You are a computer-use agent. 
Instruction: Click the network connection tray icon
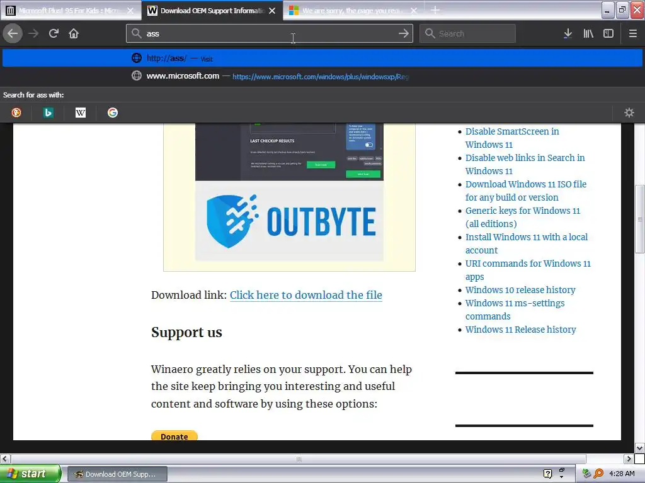(x=586, y=474)
